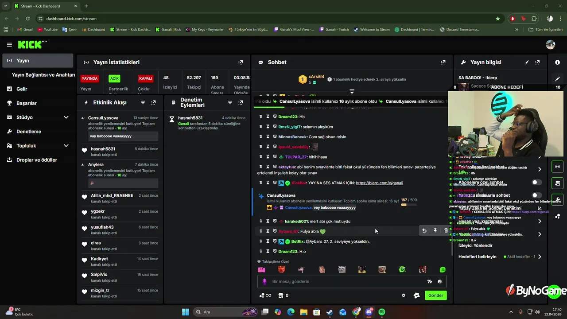Click the hourglass timeout icon beside RmzN_yigiT
Image resolution: width=567 pixels, height=319 pixels.
pos(268,127)
